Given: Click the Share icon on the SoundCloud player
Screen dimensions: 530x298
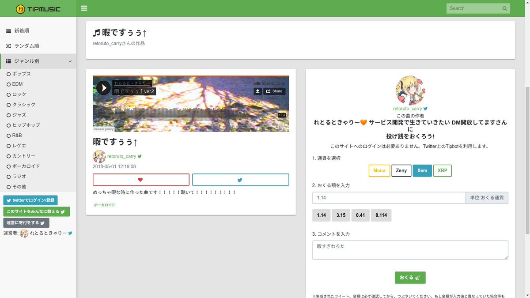Looking at the screenshot, I should (274, 91).
